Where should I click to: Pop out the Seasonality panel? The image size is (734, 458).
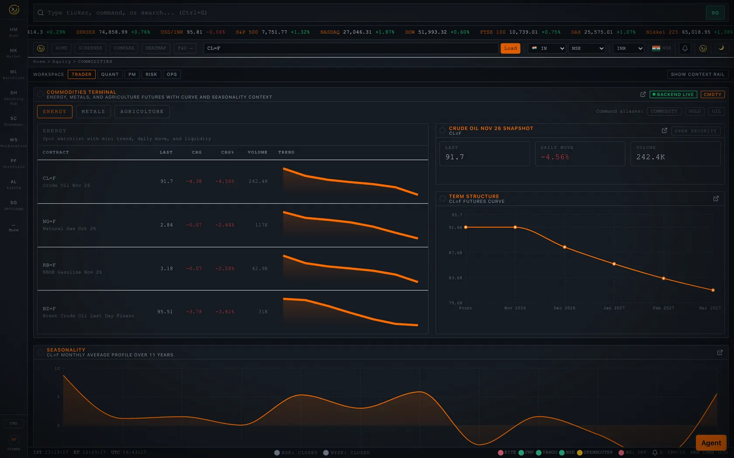720,352
